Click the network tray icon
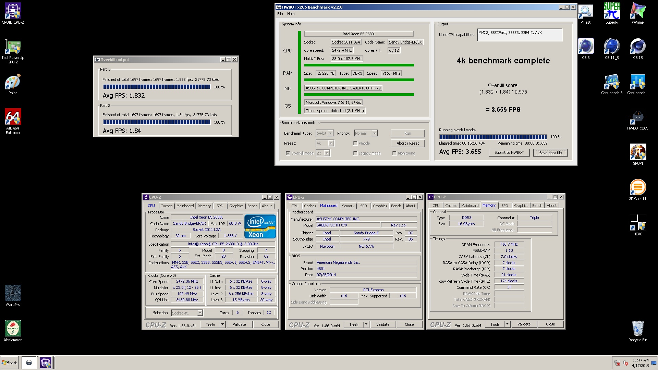Image resolution: width=658 pixels, height=370 pixels. (x=617, y=363)
